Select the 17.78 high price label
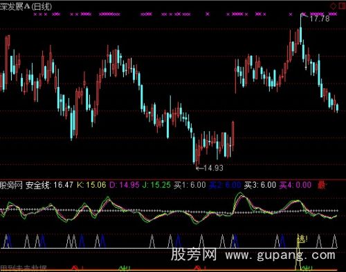The image size is (346, 272). pos(320,19)
